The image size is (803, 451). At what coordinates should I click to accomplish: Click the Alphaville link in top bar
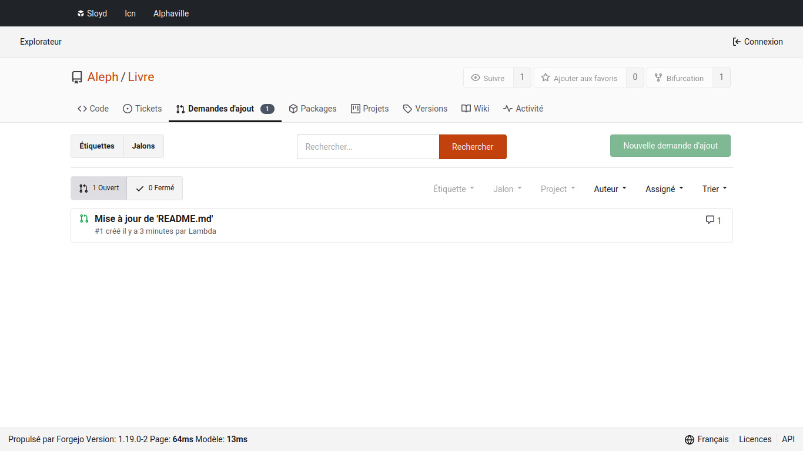(x=171, y=13)
